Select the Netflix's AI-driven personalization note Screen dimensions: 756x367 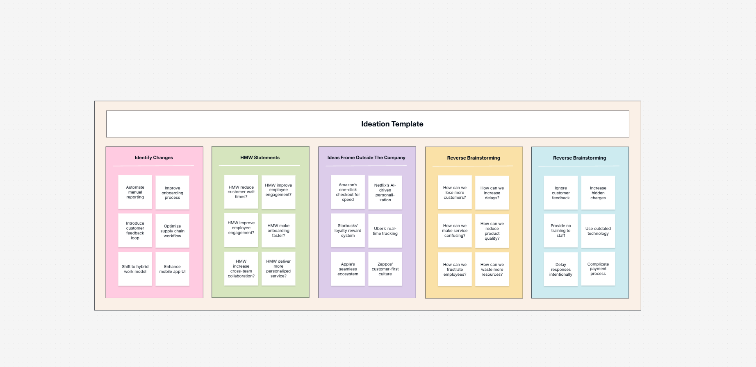385,193
